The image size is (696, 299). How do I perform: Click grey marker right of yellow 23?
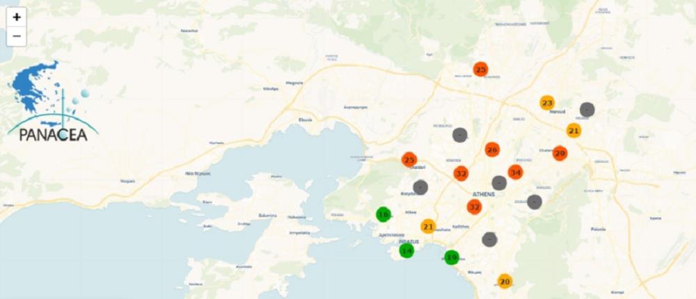click(x=587, y=109)
